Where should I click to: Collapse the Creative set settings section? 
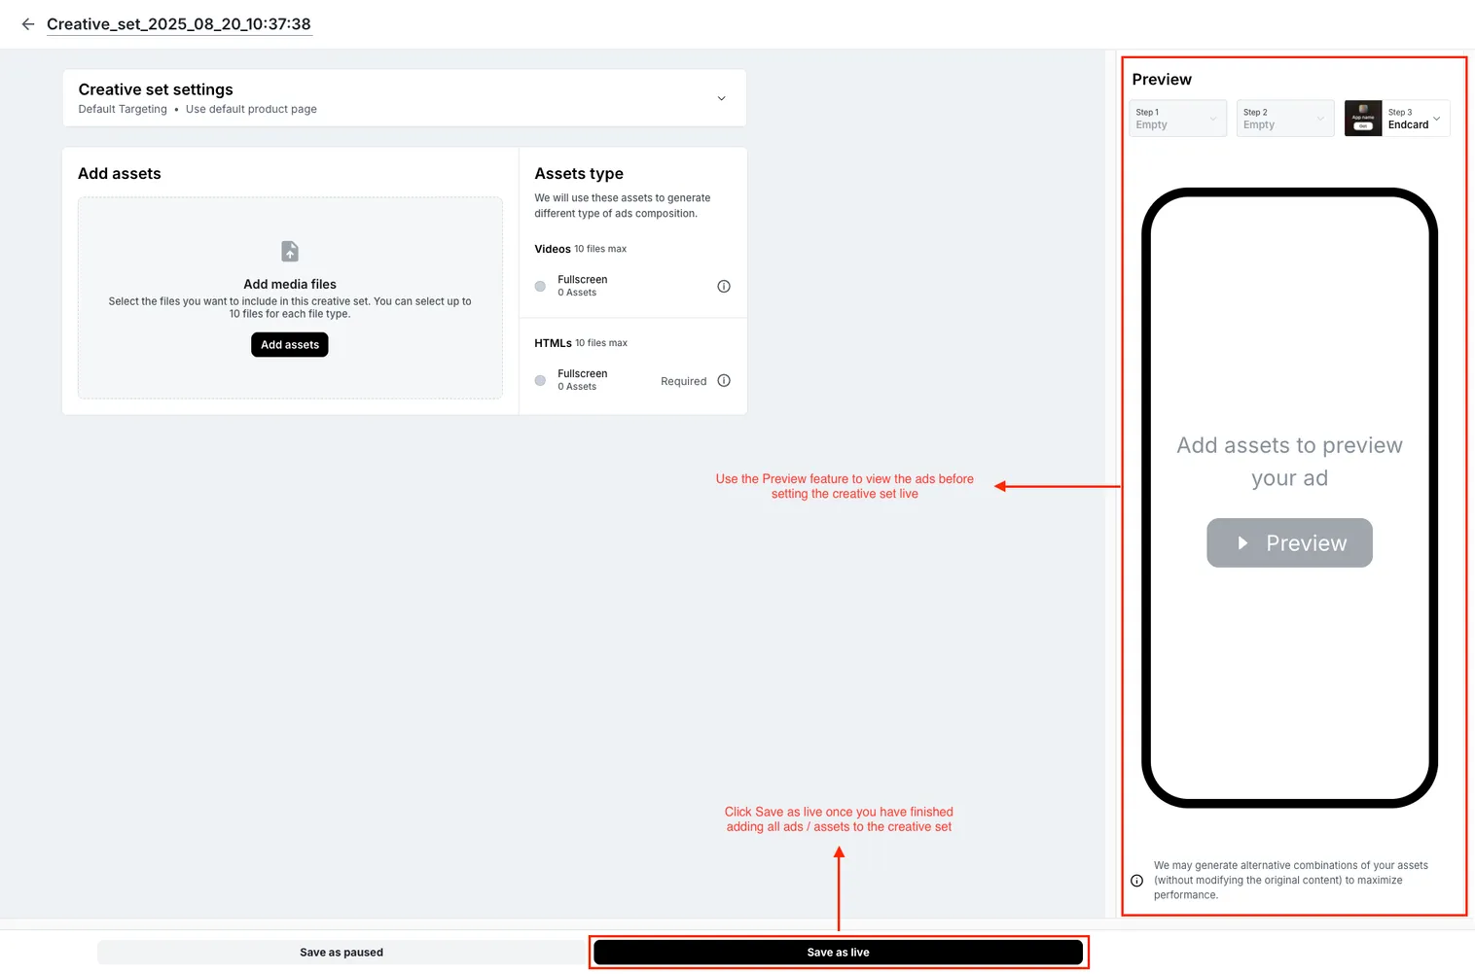[x=721, y=98]
